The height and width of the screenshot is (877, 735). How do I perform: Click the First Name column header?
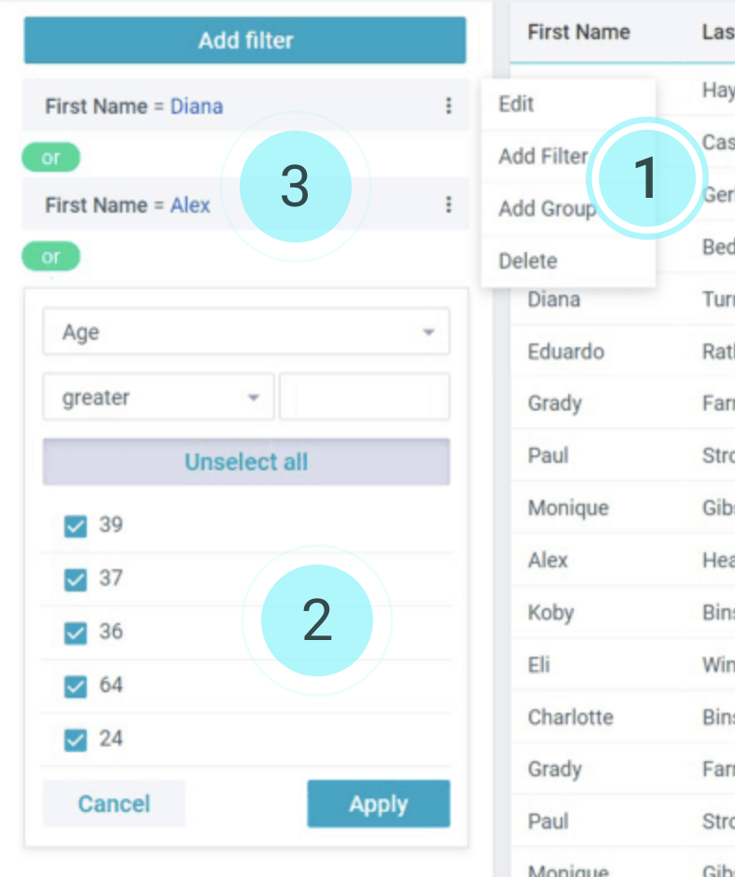point(578,32)
